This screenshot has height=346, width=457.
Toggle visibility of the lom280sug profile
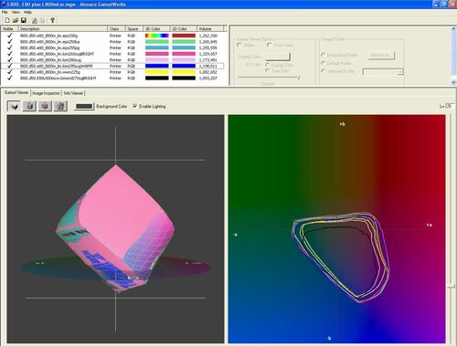(10, 60)
